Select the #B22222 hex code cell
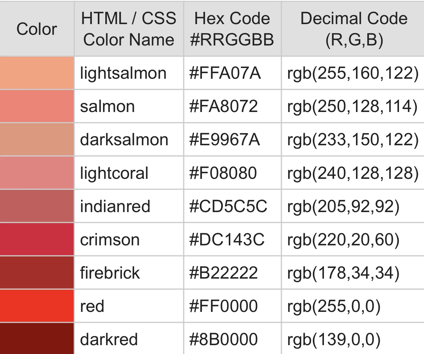The height and width of the screenshot is (354, 424). (x=224, y=273)
